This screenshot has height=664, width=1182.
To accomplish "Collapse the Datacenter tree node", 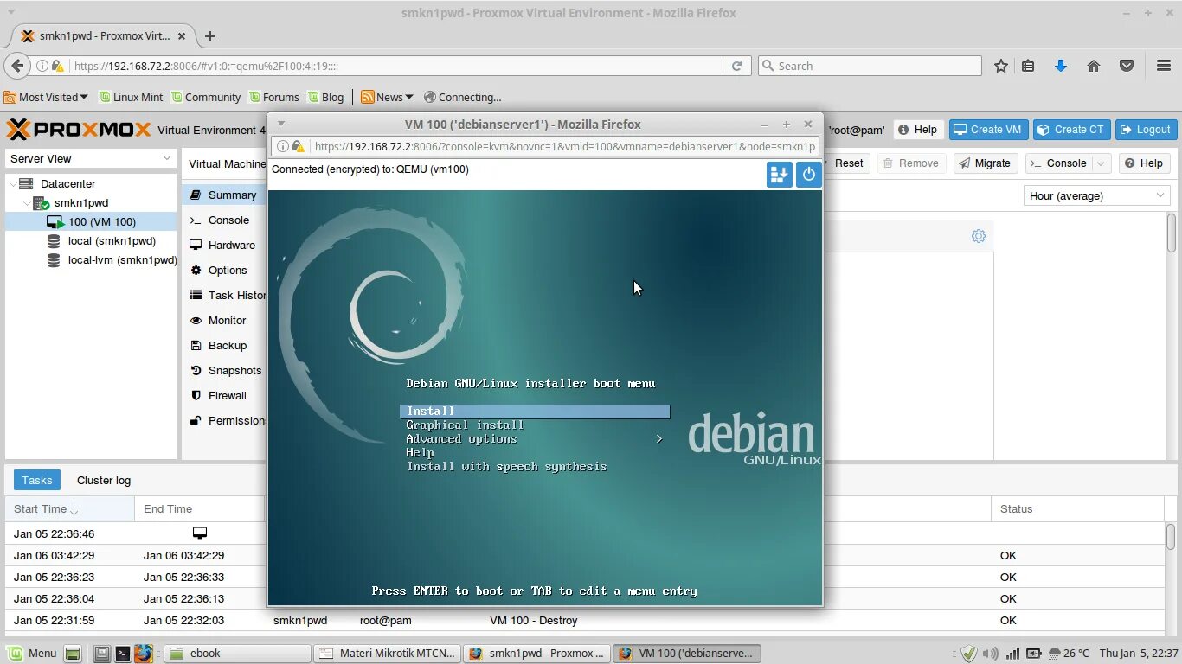I will [12, 184].
